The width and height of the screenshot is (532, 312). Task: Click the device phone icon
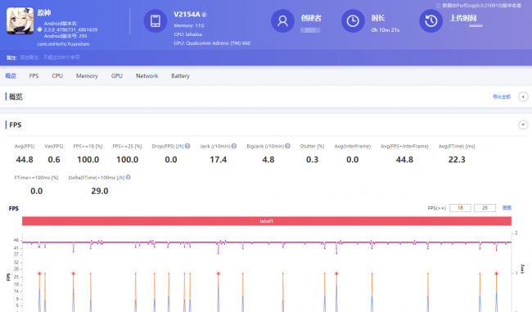coord(156,21)
